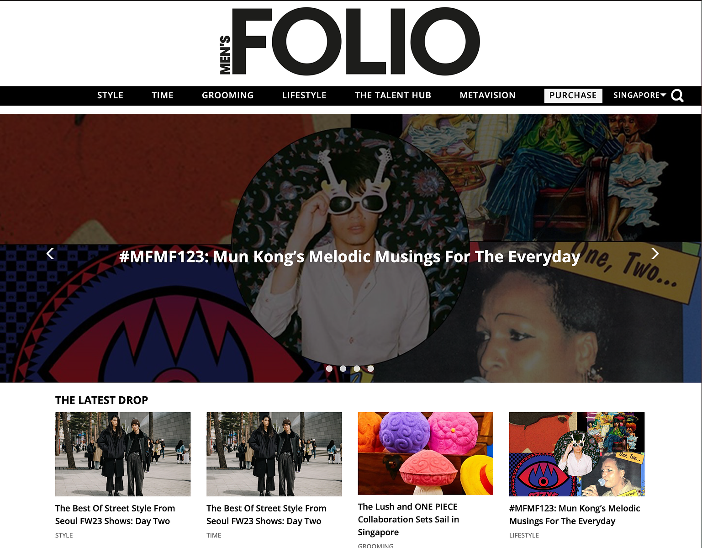Screen dimensions: 702x548
Task: Select the second carousel dot
Action: (x=343, y=368)
